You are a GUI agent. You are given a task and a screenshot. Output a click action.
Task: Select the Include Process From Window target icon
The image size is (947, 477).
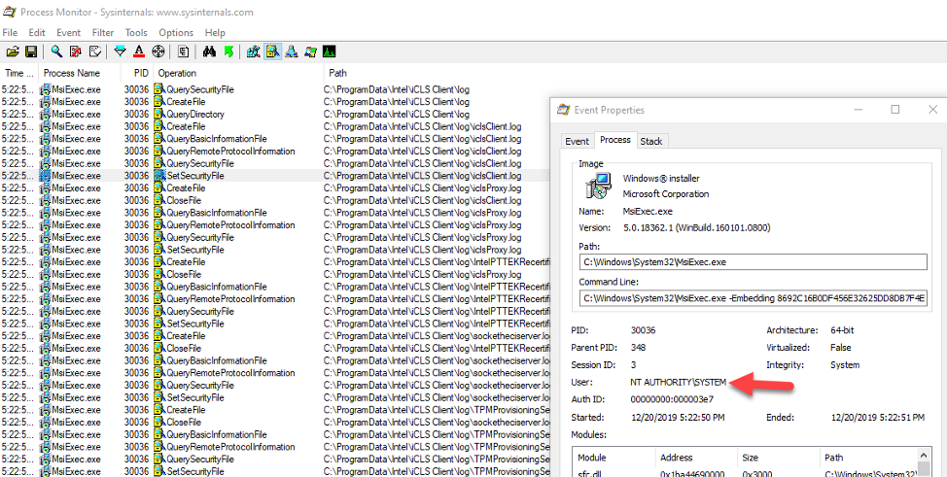tap(158, 51)
